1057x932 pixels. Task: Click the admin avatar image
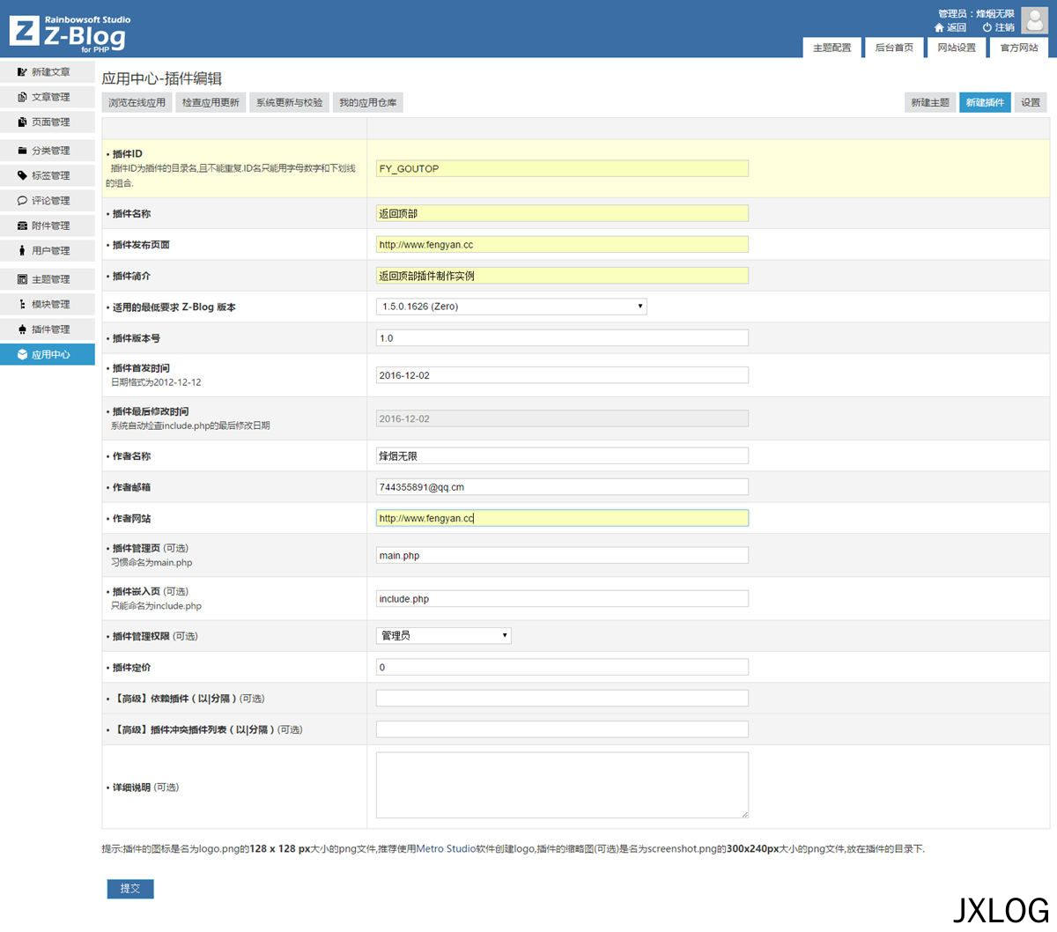(x=1034, y=20)
